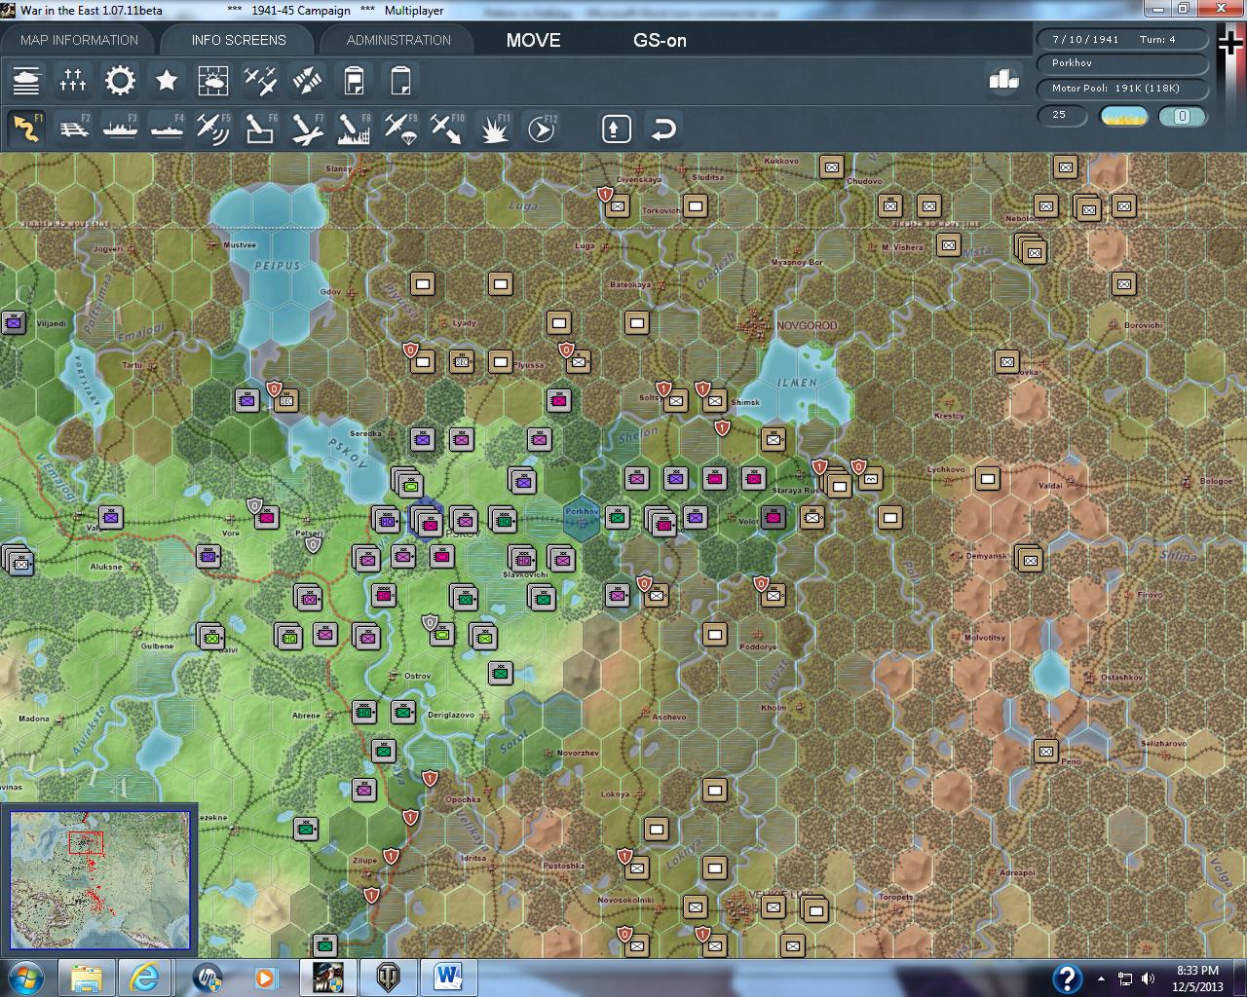This screenshot has width=1247, height=997.
Task: Open the order of battle tank icon
Action: pyautogui.click(x=26, y=80)
